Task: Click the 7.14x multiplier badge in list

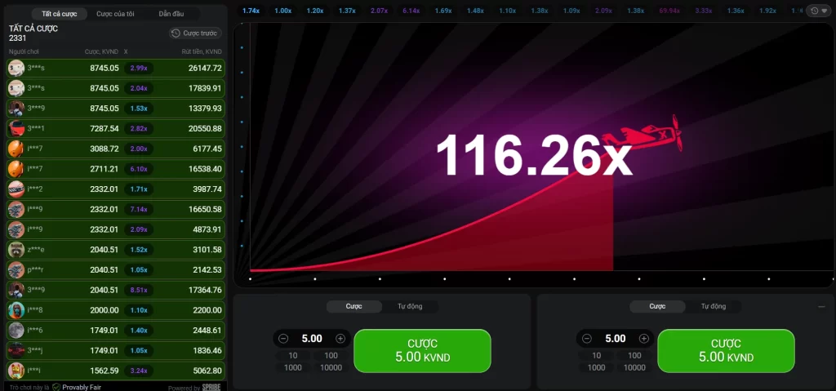Action: pos(139,209)
